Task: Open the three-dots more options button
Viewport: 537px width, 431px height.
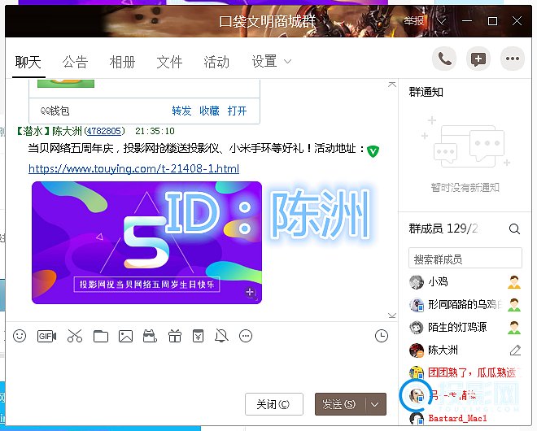Action: (x=513, y=59)
